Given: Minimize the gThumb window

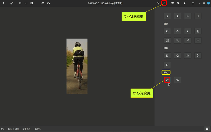Looking at the screenshot, I should click(x=200, y=3).
